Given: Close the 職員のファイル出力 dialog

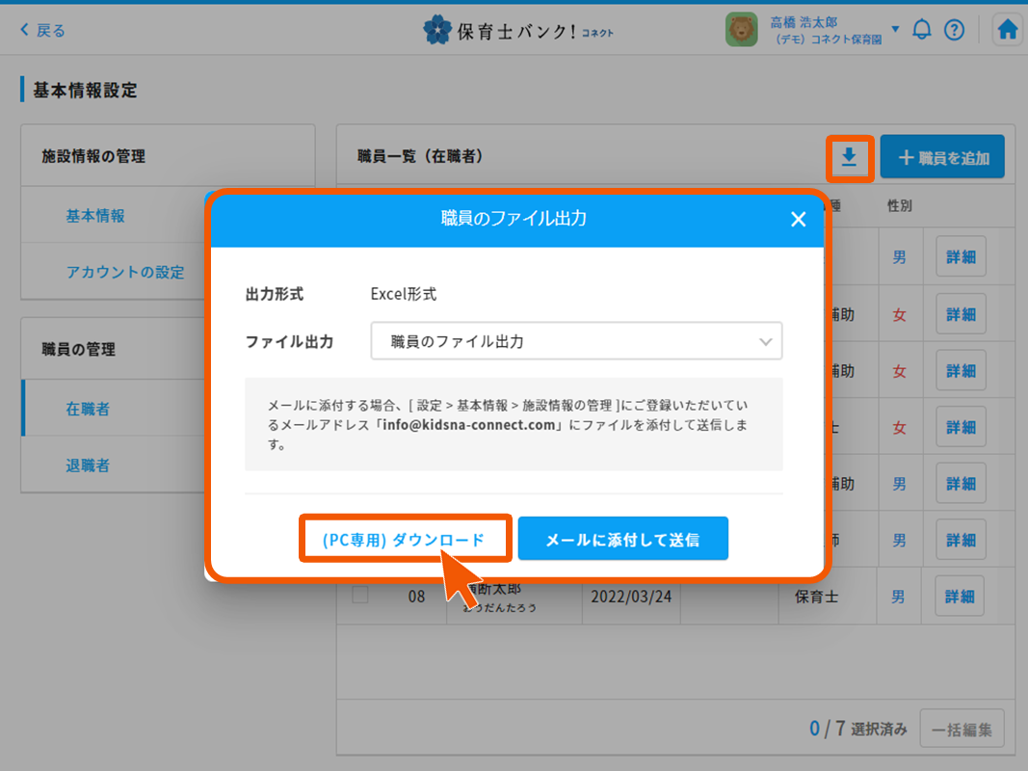Looking at the screenshot, I should [x=798, y=220].
